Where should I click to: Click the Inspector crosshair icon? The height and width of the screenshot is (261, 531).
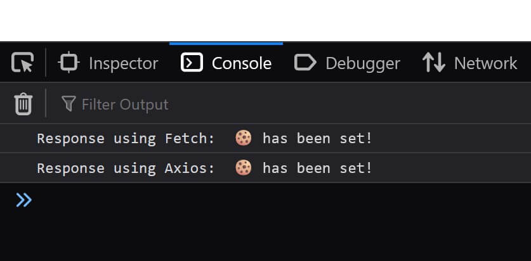pyautogui.click(x=69, y=63)
